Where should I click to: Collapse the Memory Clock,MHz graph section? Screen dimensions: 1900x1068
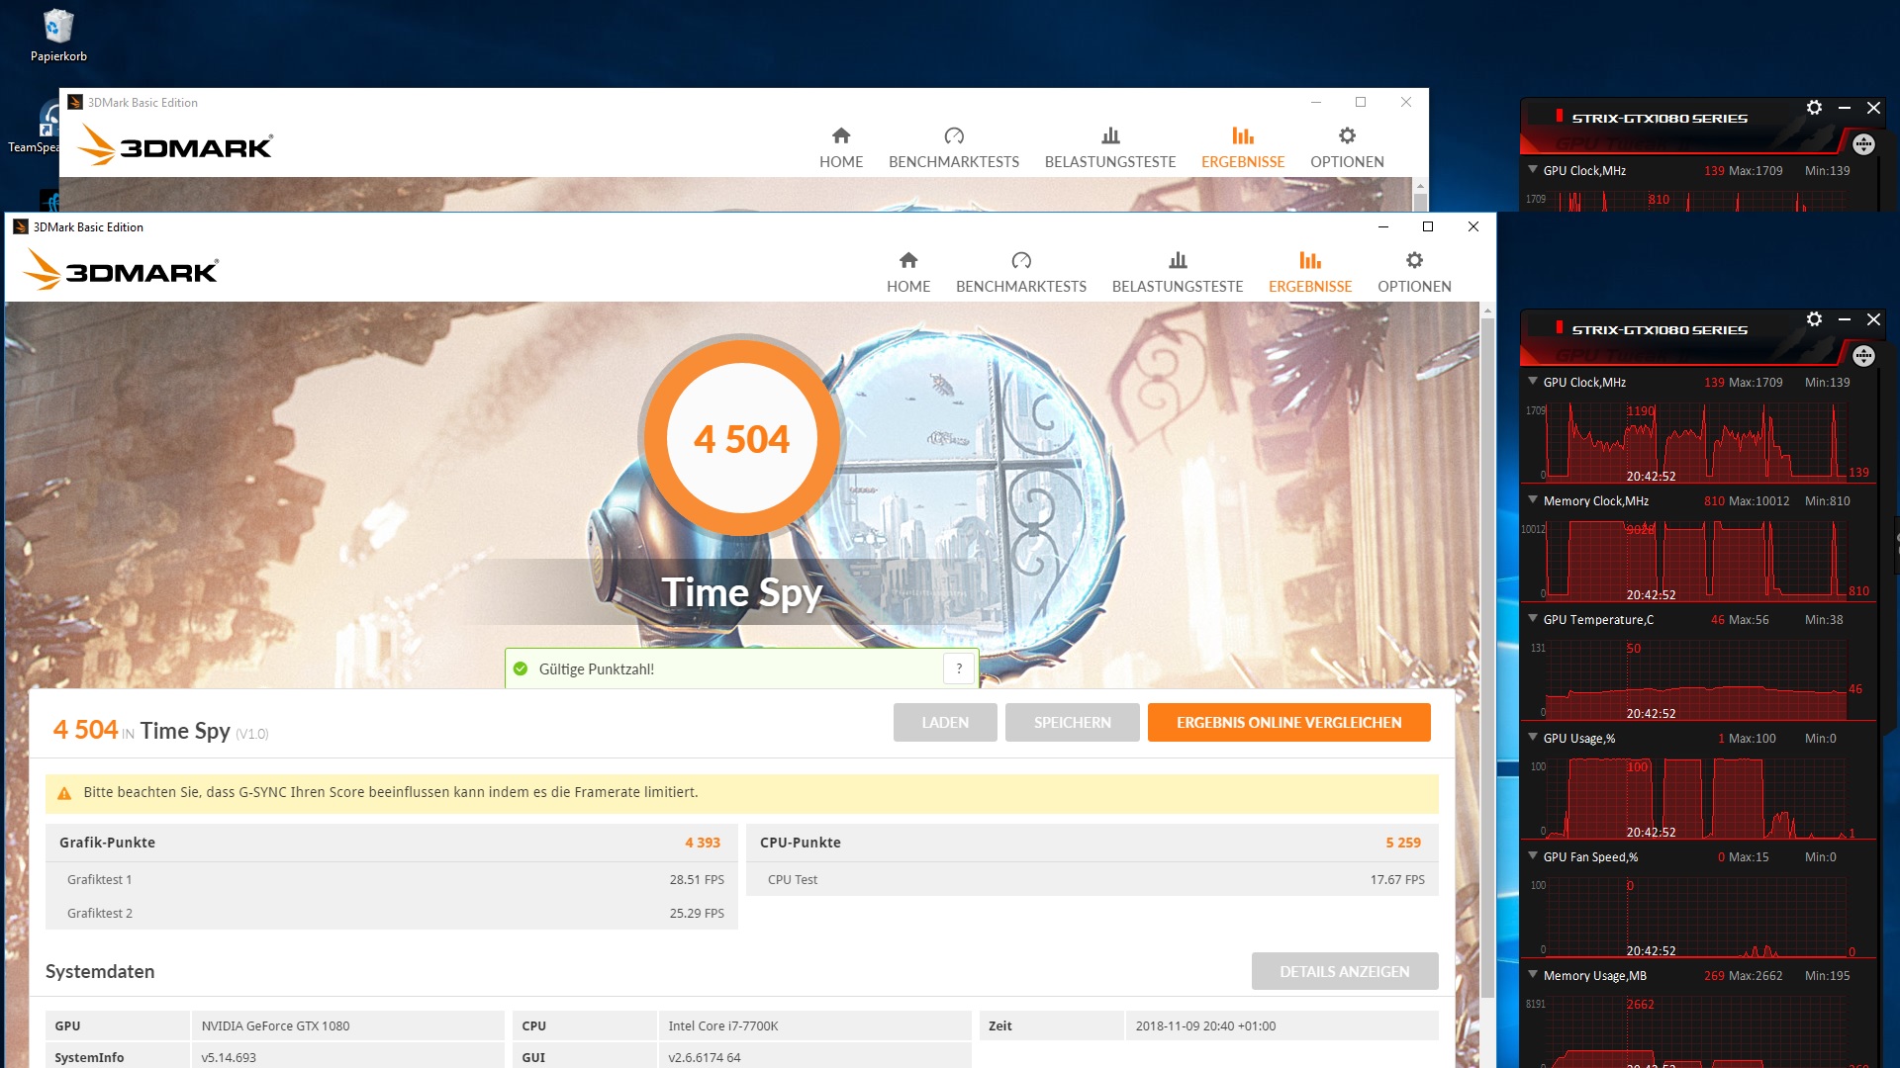(1533, 500)
